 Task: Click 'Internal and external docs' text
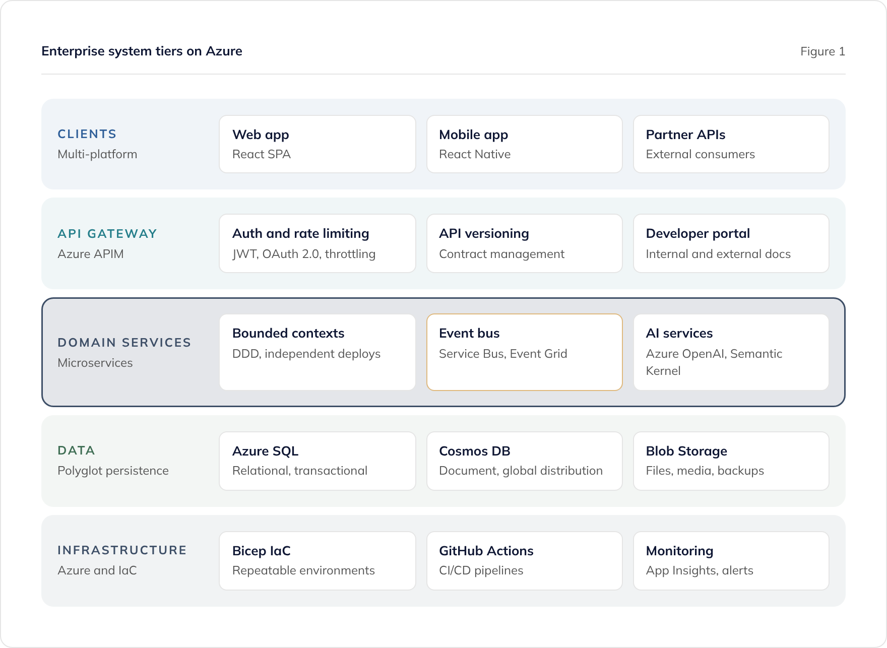coord(718,254)
